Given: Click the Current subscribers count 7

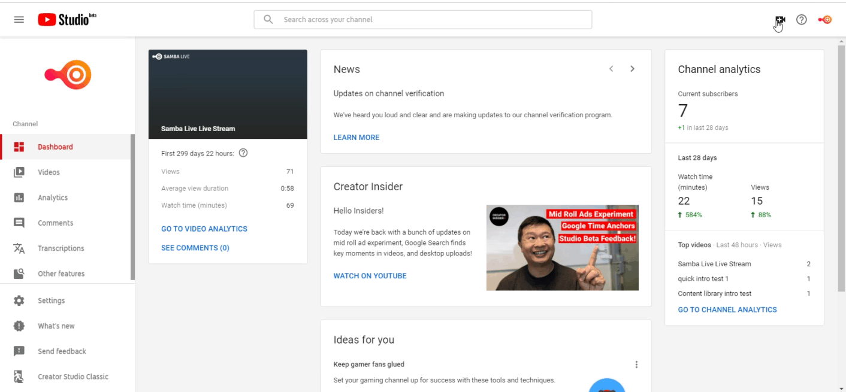Looking at the screenshot, I should click(x=683, y=111).
